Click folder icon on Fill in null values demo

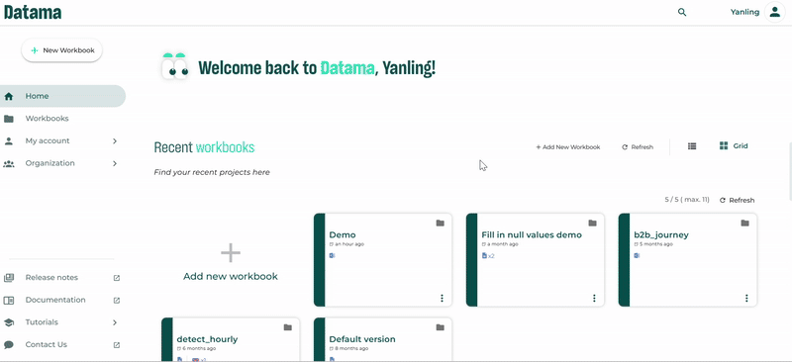click(592, 224)
